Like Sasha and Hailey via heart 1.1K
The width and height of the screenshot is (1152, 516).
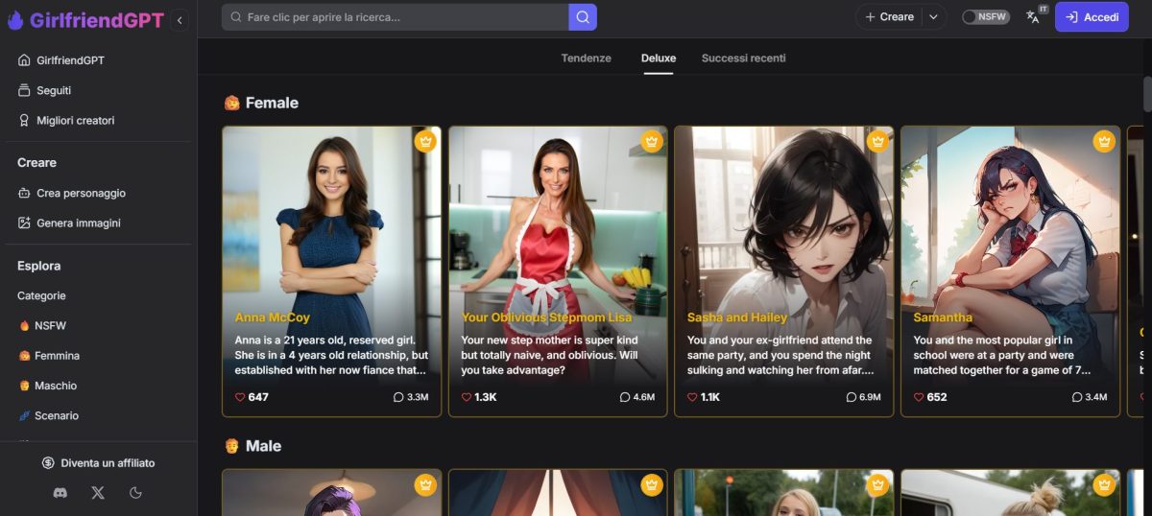(693, 397)
